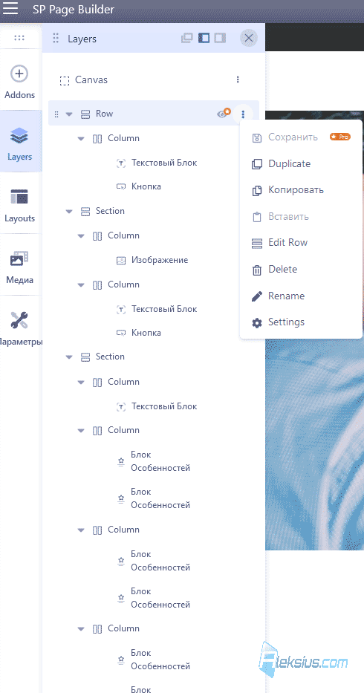Collapse the first Section in layers

click(x=69, y=211)
